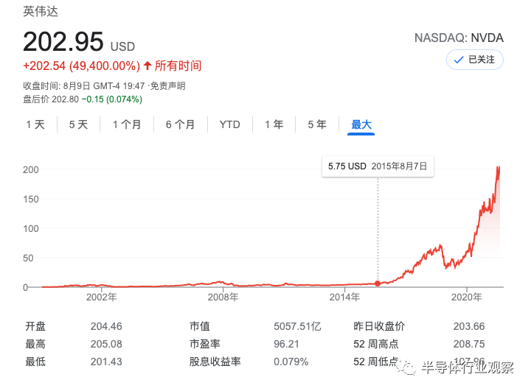Image resolution: width=531 pixels, height=391 pixels.
Task: Click the red data point on chart
Action: 378,283
